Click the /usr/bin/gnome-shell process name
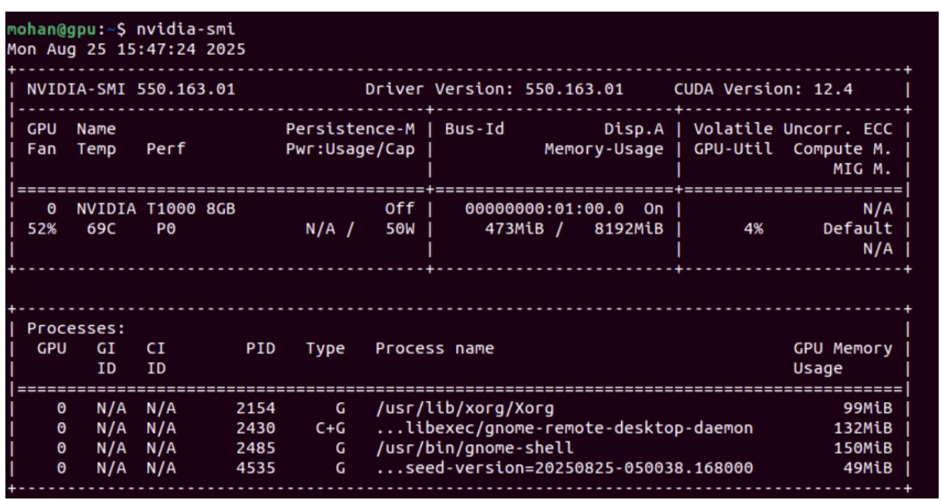This screenshot has height=500, width=941. pyautogui.click(x=474, y=448)
